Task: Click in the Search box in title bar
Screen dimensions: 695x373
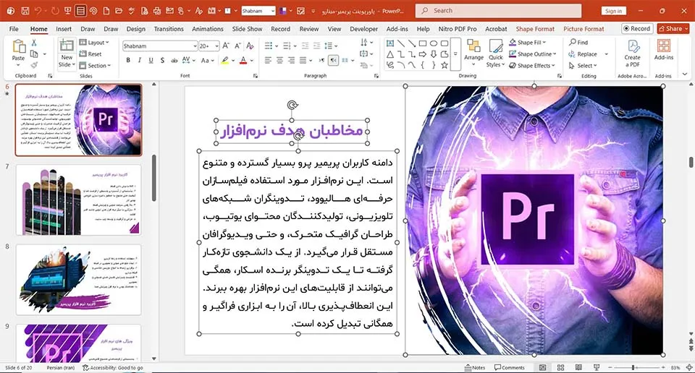Action: (498, 11)
